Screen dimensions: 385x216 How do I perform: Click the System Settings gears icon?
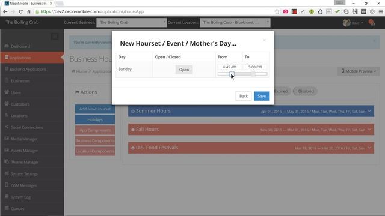(x=7, y=173)
